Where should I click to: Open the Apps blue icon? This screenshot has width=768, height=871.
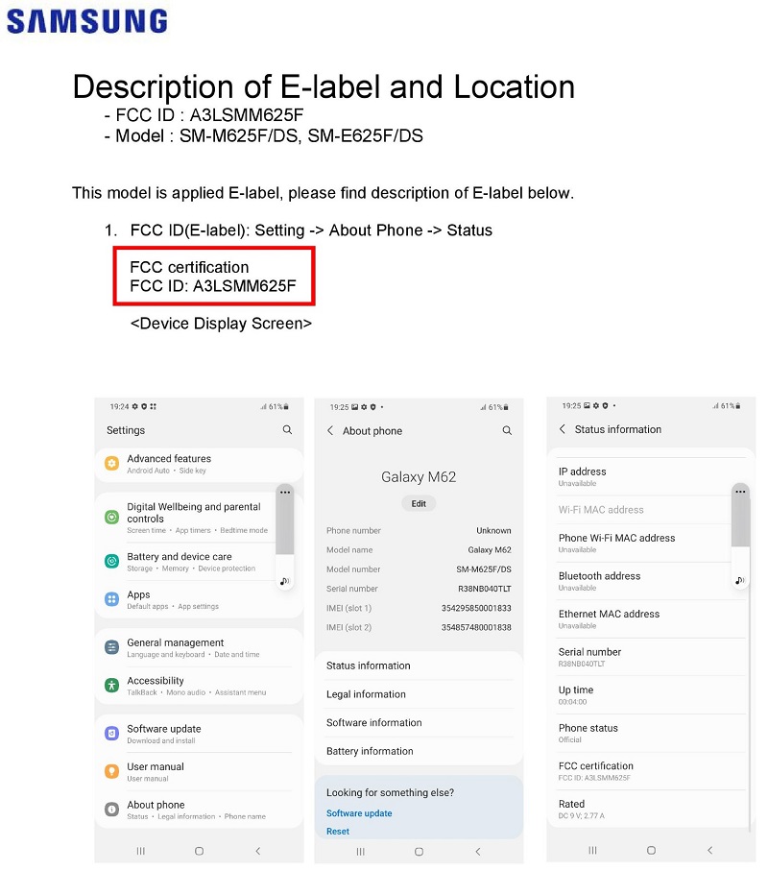112,599
